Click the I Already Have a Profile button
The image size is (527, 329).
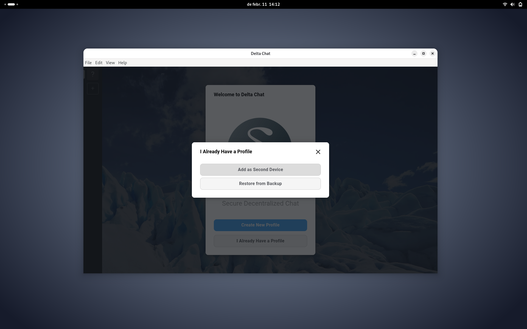point(260,241)
